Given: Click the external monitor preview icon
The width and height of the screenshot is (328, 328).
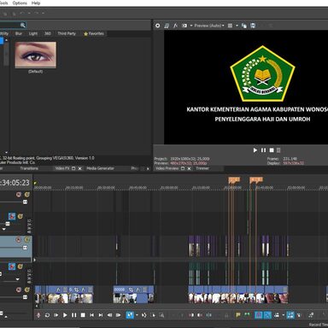Looking at the screenshot, I should pyautogui.click(x=167, y=26).
